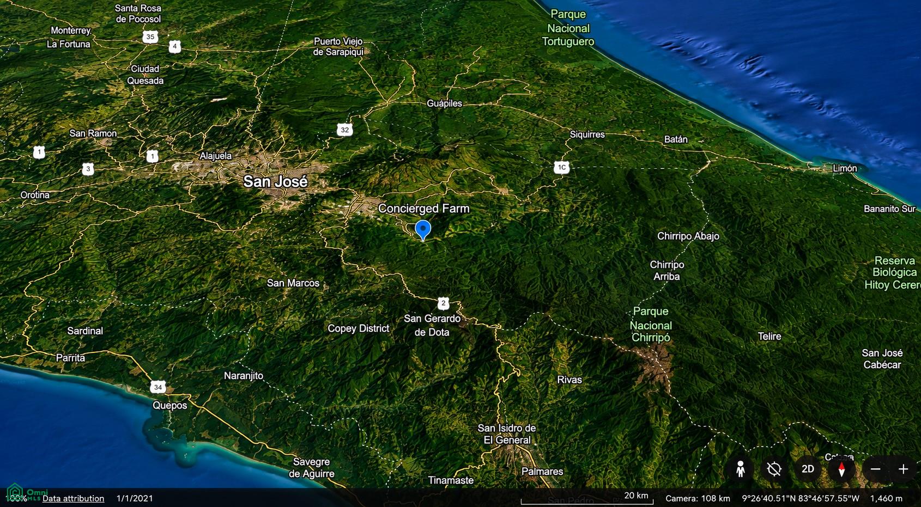This screenshot has height=507, width=921.
Task: Select the San José city label
Action: point(275,181)
